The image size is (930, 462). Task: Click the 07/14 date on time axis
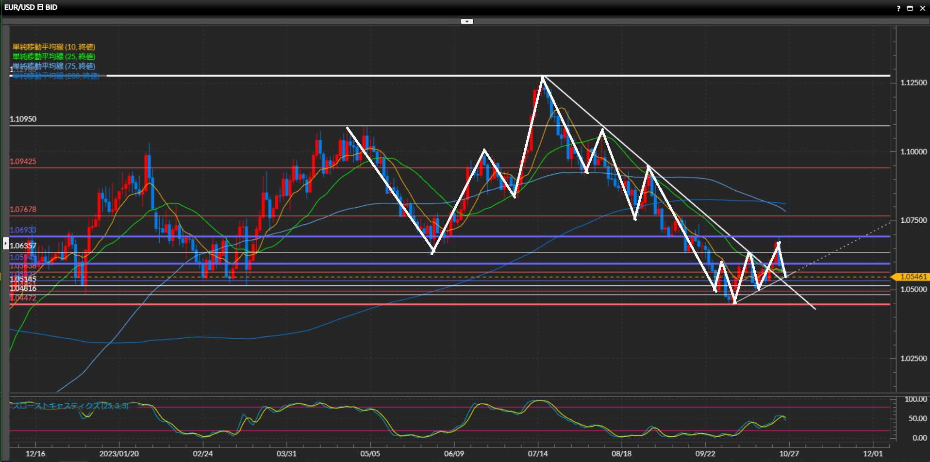[x=538, y=454]
